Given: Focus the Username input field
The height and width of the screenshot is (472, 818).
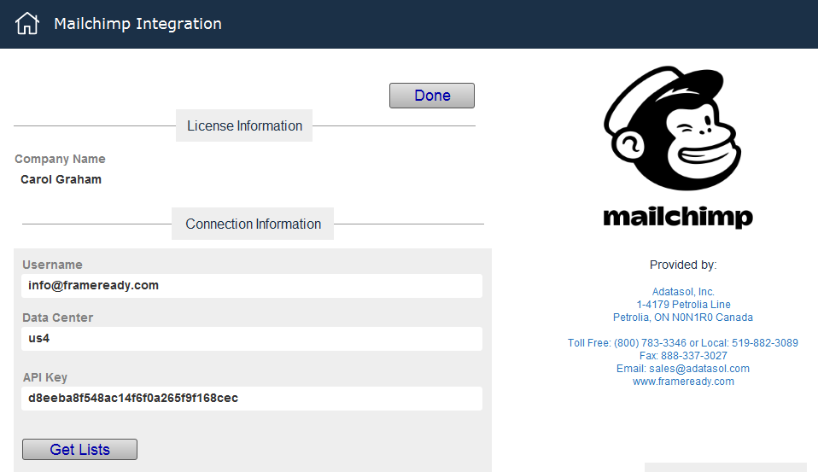Looking at the screenshot, I should click(251, 286).
